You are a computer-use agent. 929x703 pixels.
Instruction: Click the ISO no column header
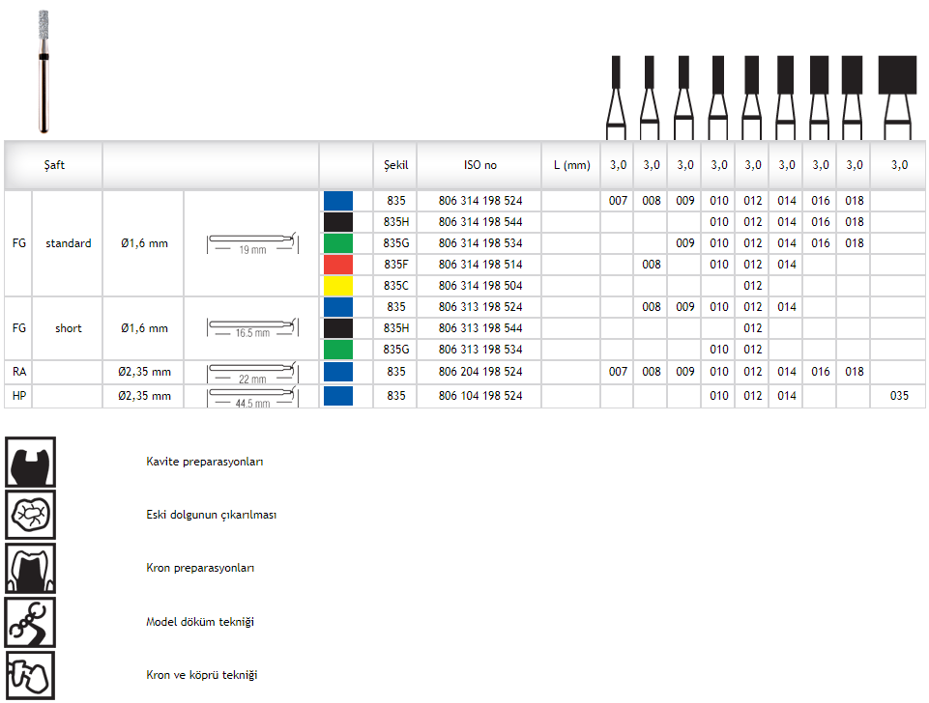(479, 165)
